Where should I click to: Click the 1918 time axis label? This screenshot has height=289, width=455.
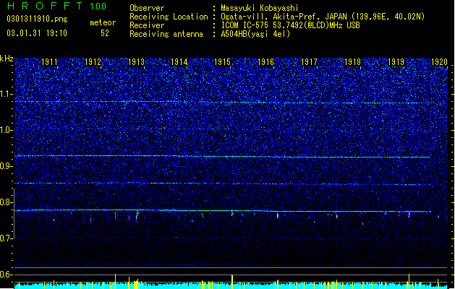tap(352, 62)
